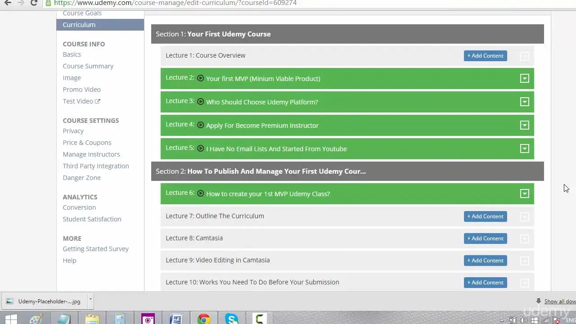Open File Explorer from taskbar
This screenshot has width=576, height=324.
click(x=92, y=319)
